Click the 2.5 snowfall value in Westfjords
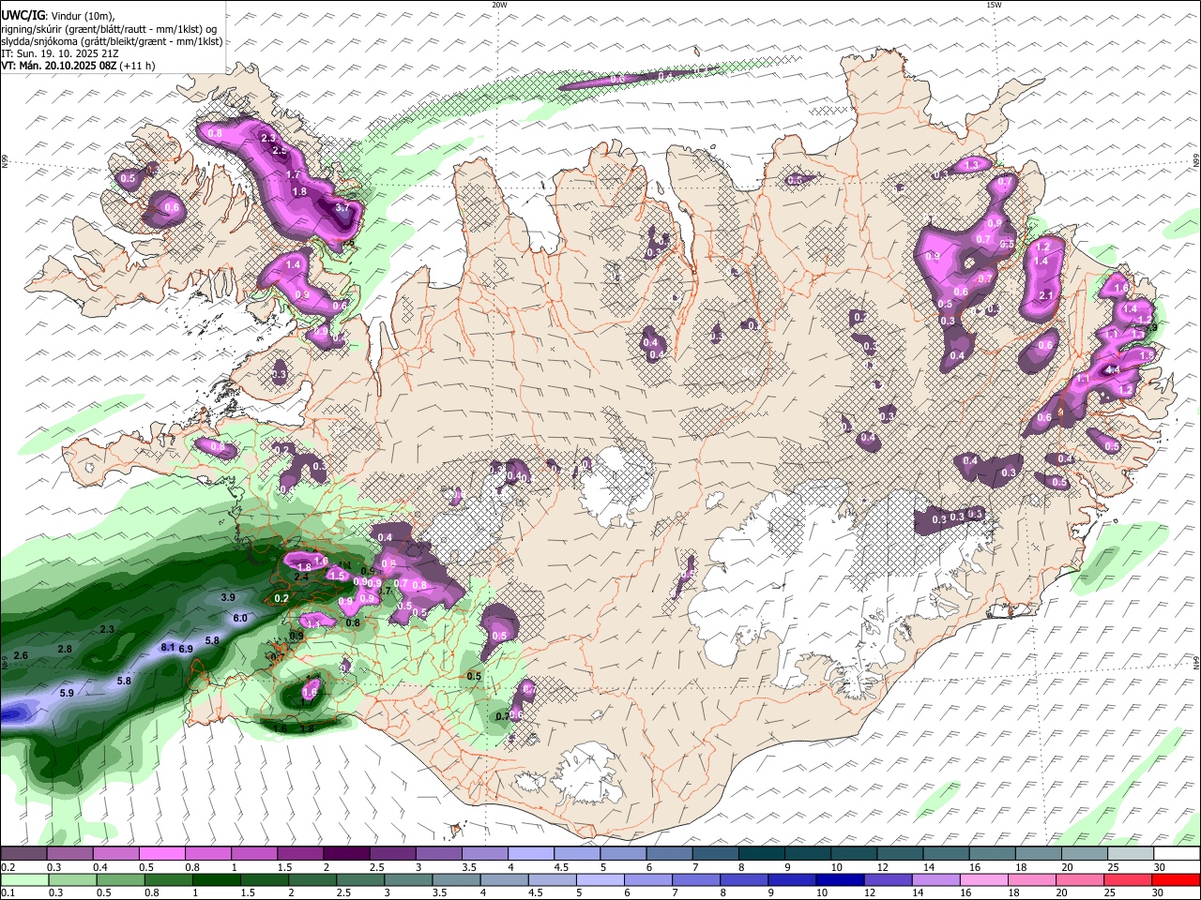Image resolution: width=1201 pixels, height=900 pixels. [279, 150]
